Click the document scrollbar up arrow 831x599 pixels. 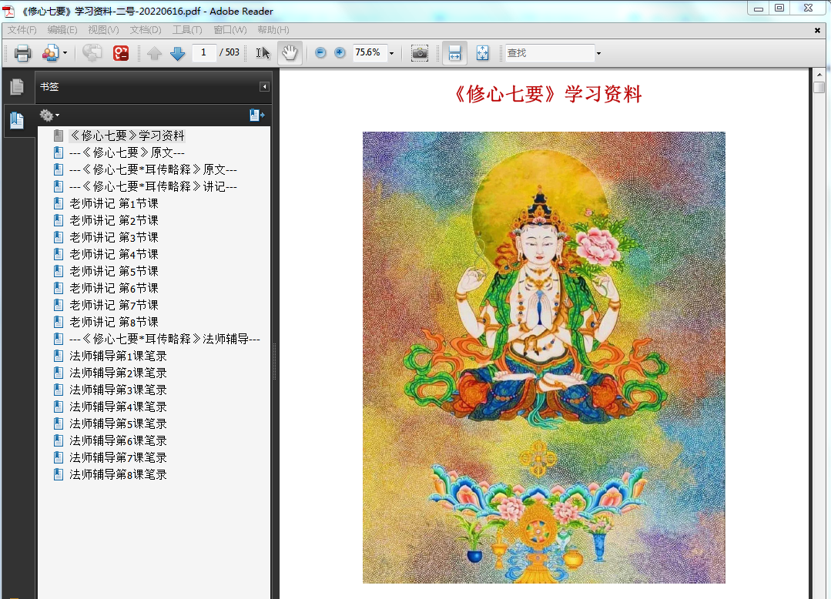click(x=819, y=75)
